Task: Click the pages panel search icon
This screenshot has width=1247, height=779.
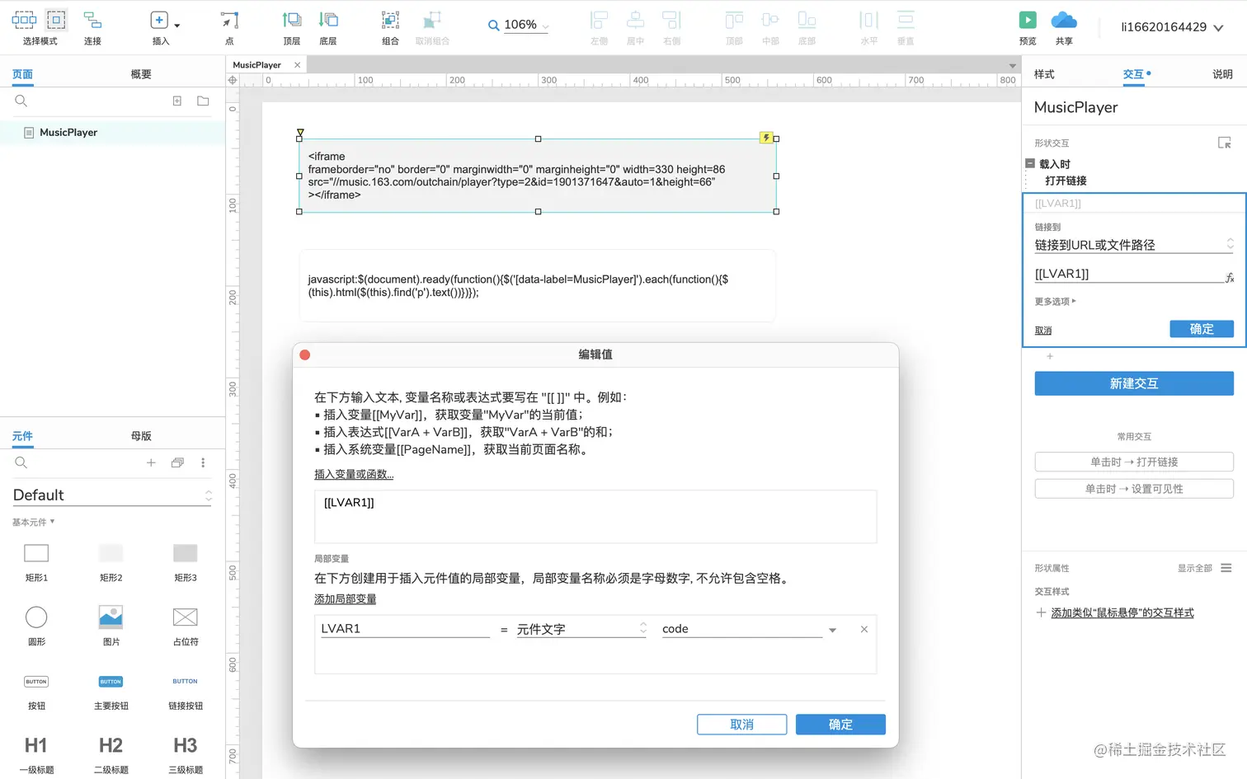Action: [21, 101]
